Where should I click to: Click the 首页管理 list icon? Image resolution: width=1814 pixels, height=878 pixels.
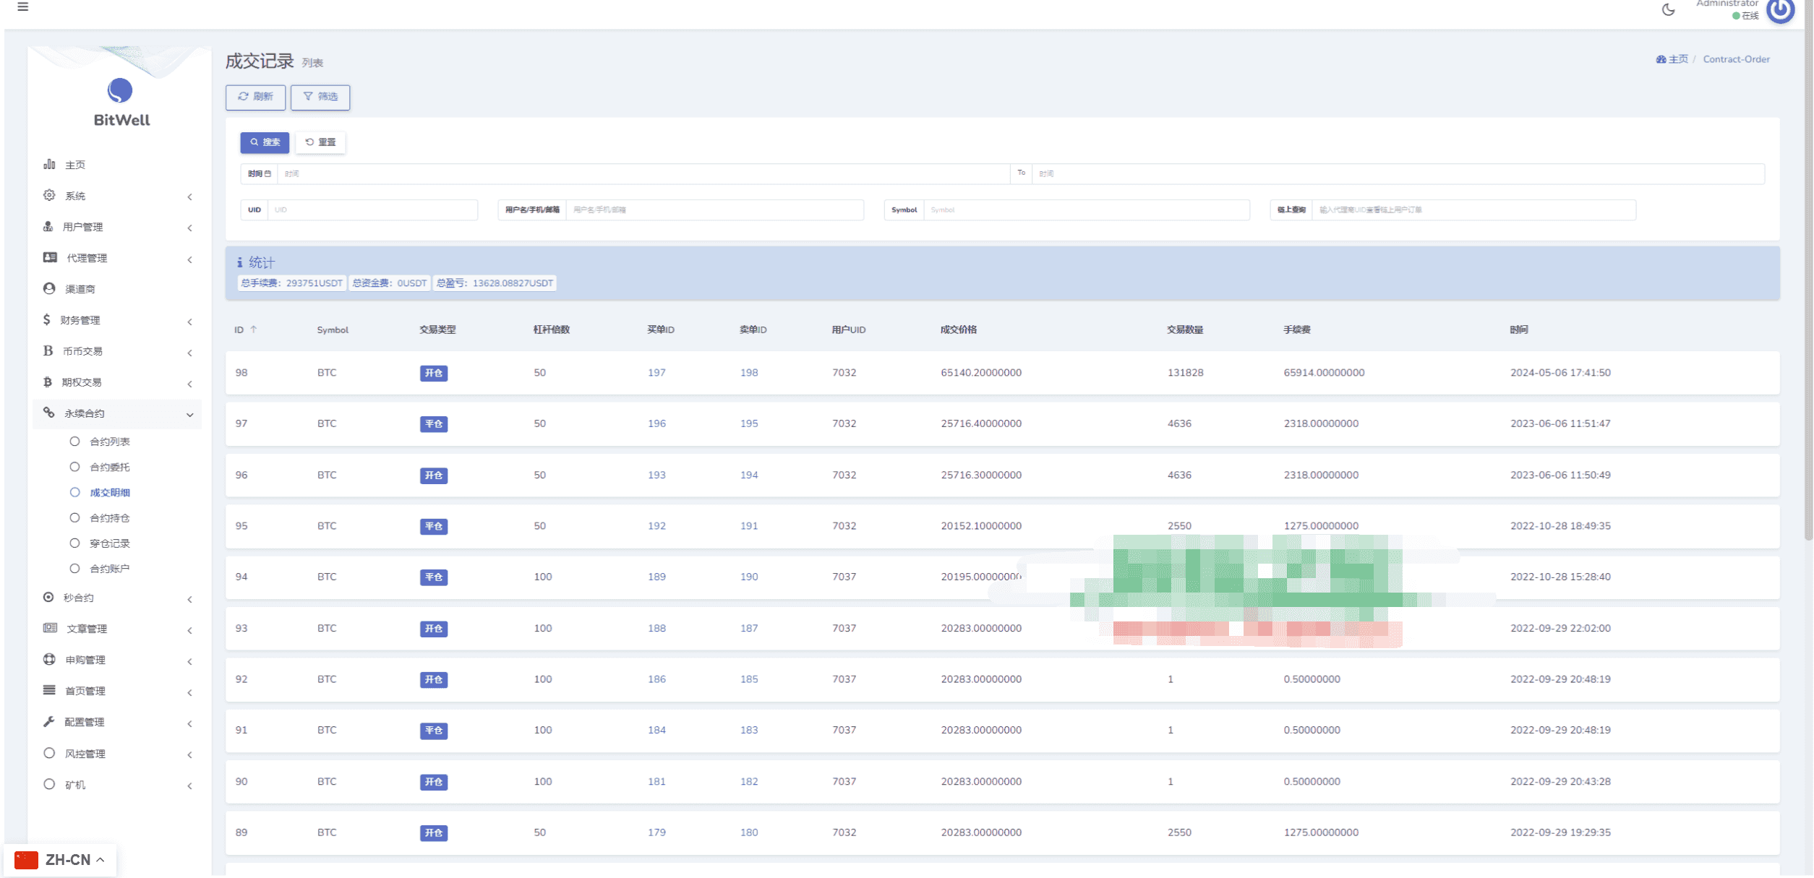click(x=49, y=690)
